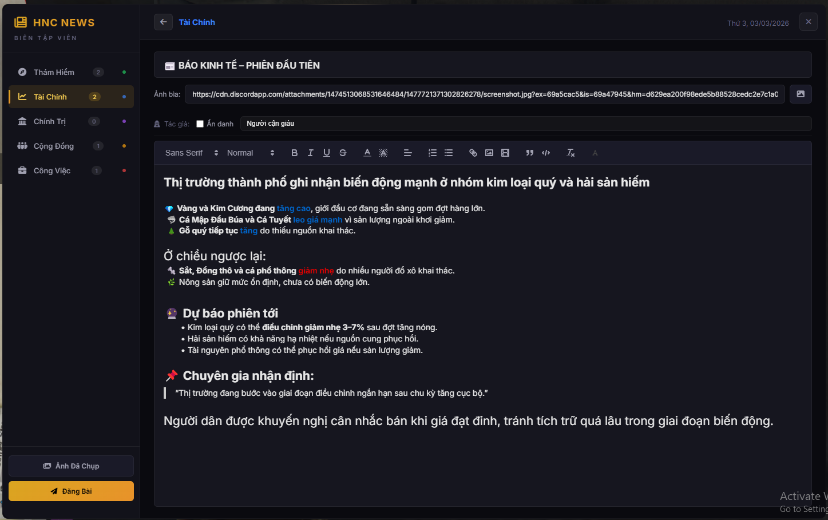Insert a hyperlink using link icon
828x520 pixels.
(473, 153)
